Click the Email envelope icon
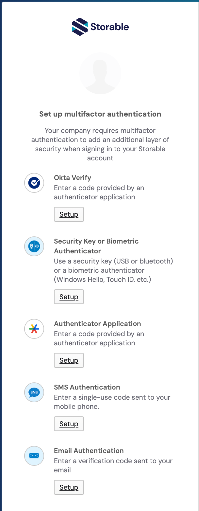This screenshot has height=511, width=199. pyautogui.click(x=34, y=456)
